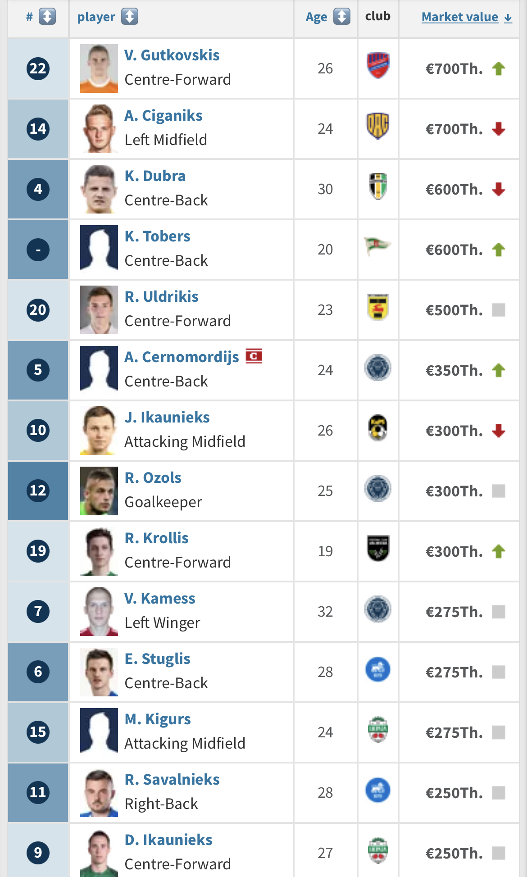Open R. Krollis' black shield crest
The image size is (527, 877).
click(378, 549)
